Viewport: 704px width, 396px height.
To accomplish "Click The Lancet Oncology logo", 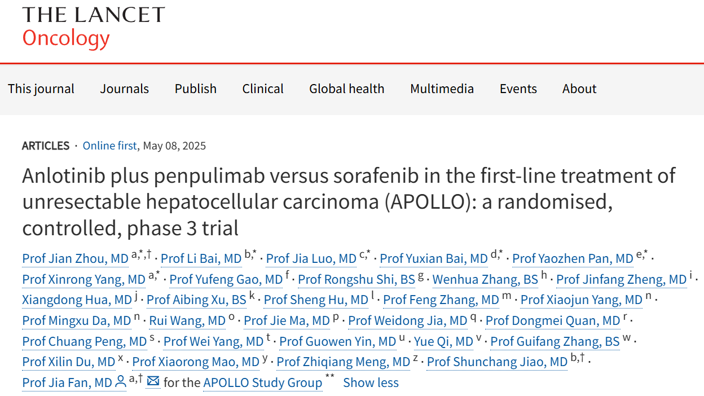I will 93,27.
